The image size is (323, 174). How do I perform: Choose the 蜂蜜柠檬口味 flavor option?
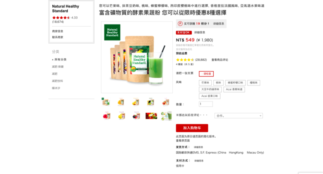pos(235,83)
